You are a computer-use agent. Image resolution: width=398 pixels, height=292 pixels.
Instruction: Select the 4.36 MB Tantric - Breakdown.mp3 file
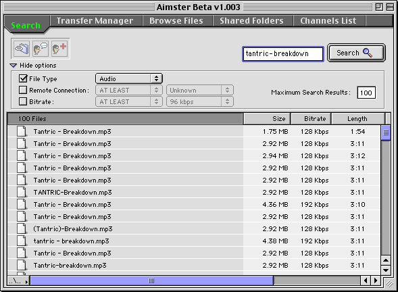coord(194,205)
